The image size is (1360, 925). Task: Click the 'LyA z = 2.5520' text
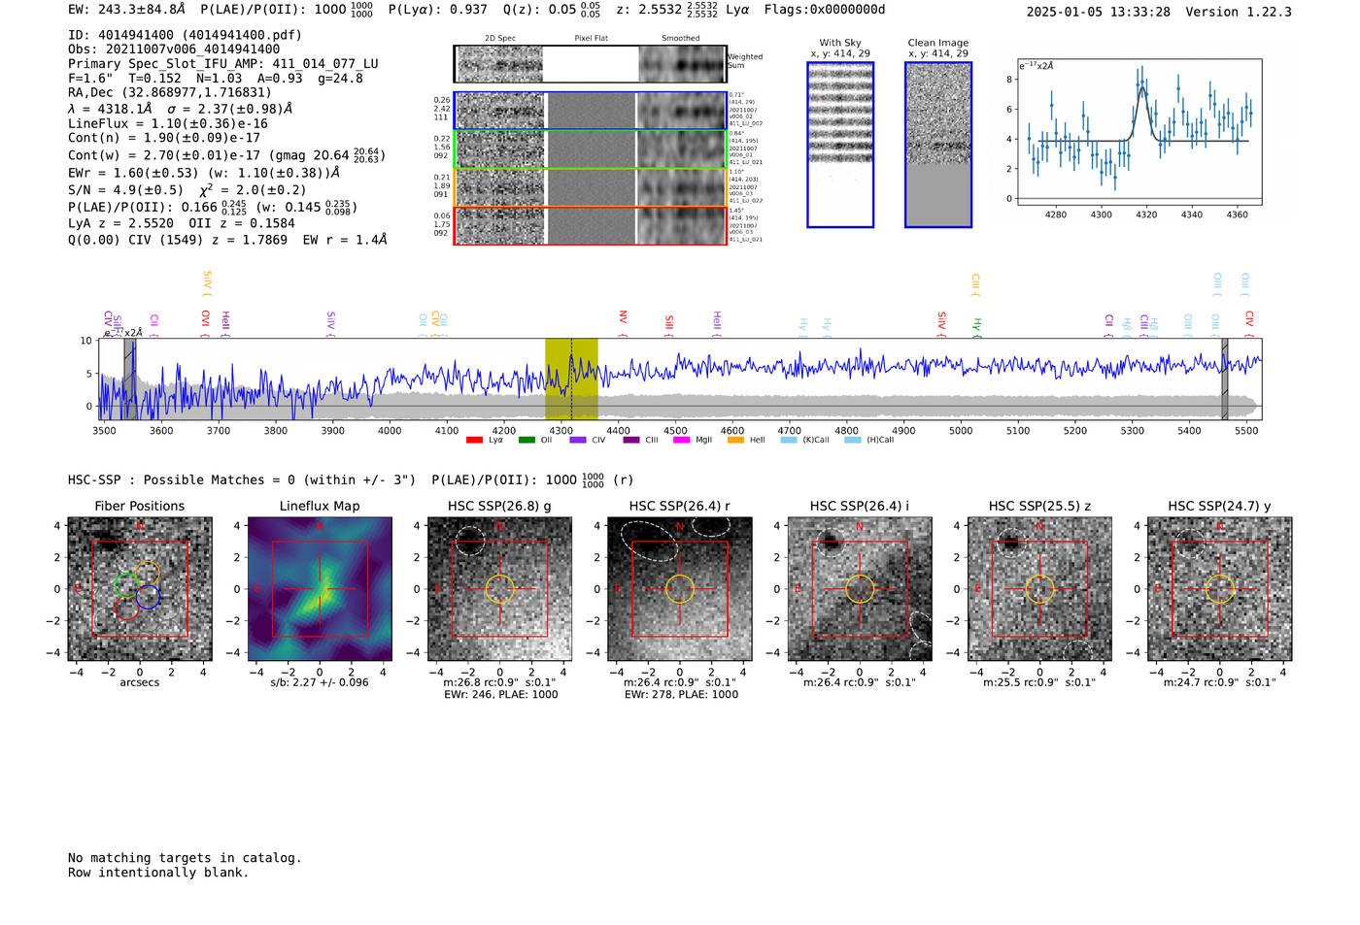tap(121, 223)
